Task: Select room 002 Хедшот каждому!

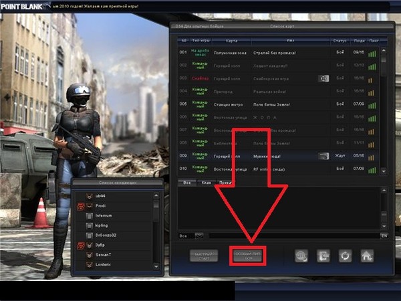Action: pos(278,66)
